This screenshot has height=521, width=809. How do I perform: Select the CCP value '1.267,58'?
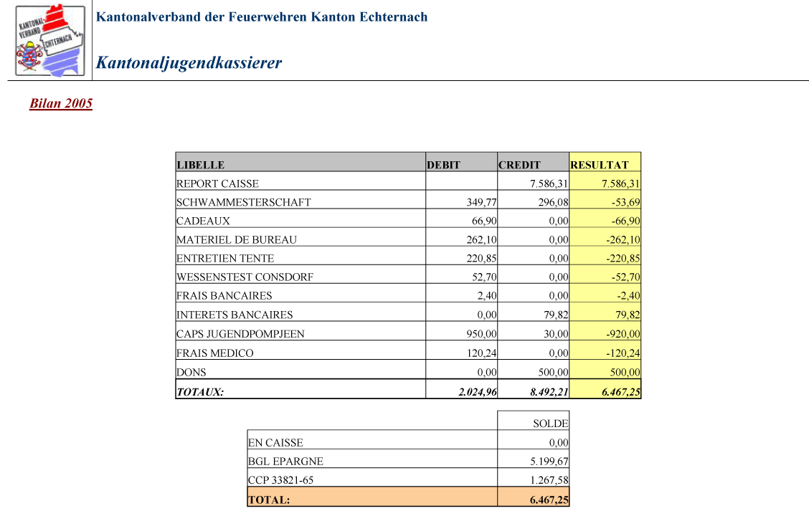549,479
